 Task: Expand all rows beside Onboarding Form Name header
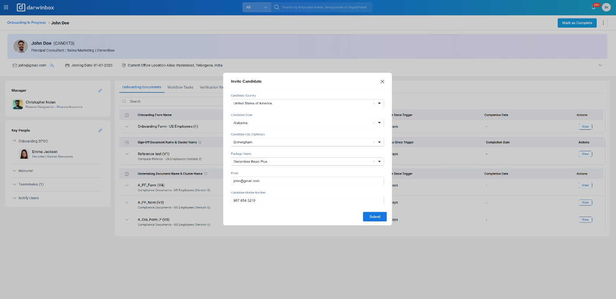pos(127,115)
